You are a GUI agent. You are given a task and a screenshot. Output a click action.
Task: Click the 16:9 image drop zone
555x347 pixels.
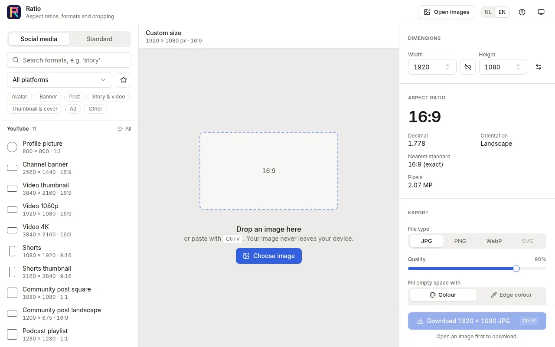(269, 171)
